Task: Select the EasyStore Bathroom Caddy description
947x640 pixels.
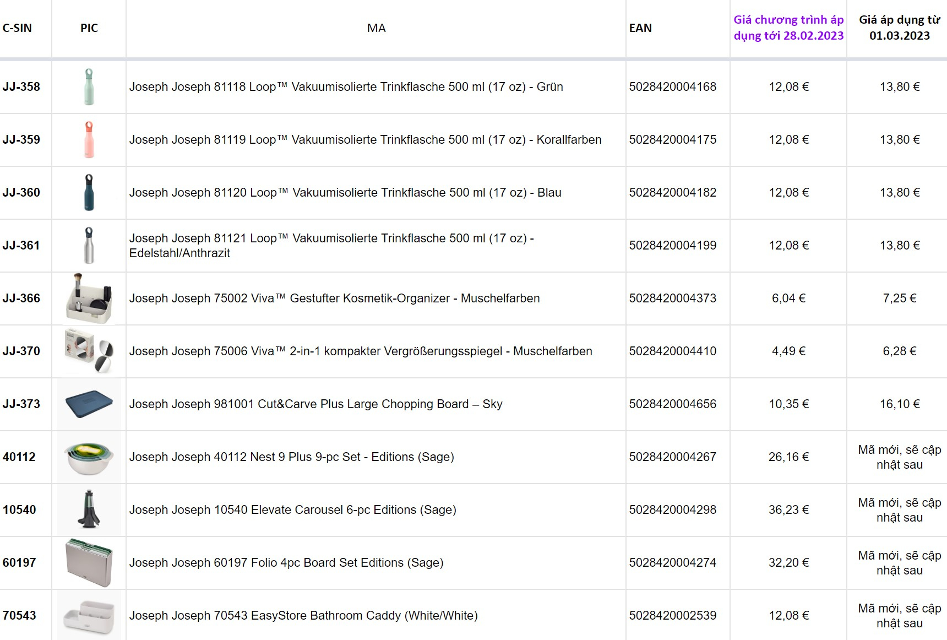Action: tap(303, 615)
